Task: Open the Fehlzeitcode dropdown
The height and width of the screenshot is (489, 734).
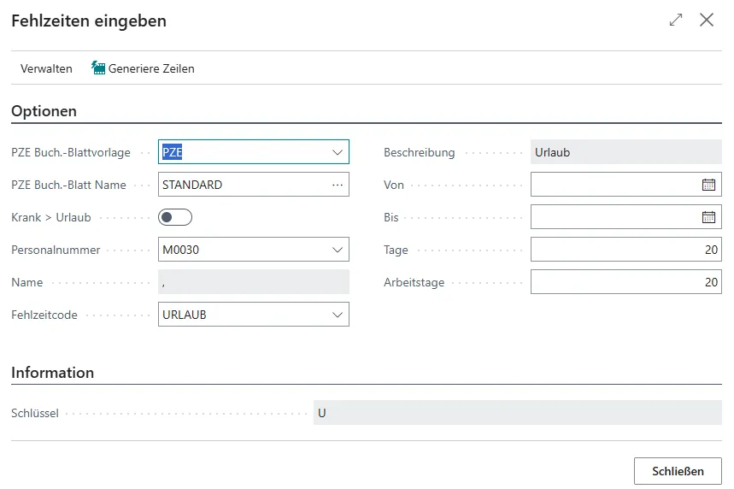Action: tap(337, 315)
